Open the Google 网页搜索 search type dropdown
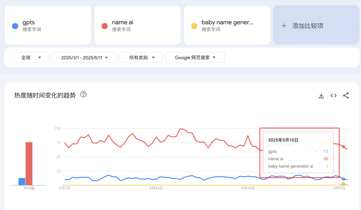 point(195,58)
